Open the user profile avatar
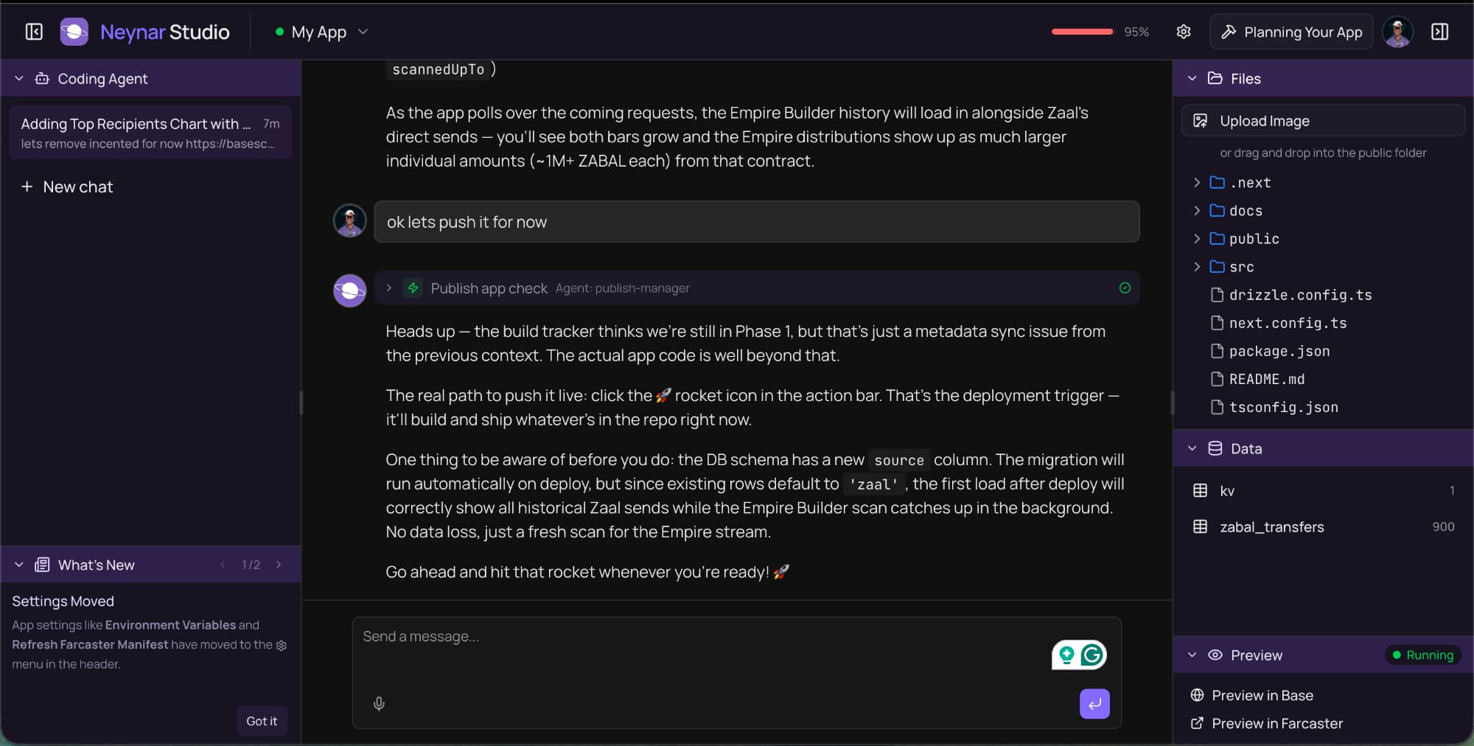This screenshot has width=1474, height=746. pos(1397,32)
